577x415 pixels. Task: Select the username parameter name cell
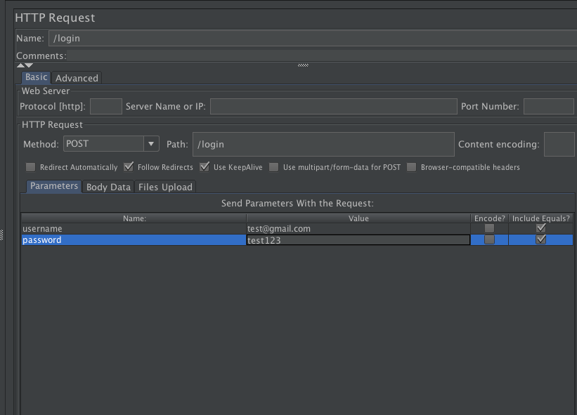134,228
